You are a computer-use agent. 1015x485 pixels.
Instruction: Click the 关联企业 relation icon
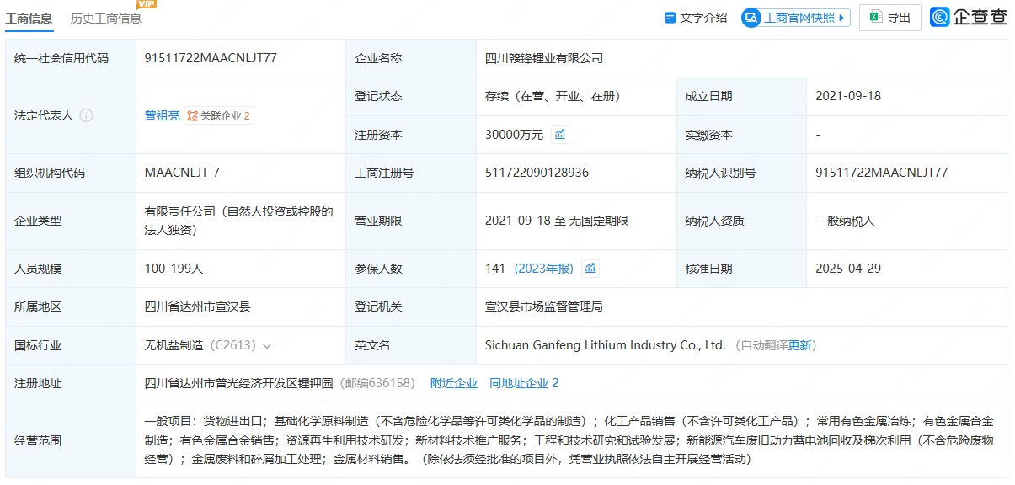point(193,116)
